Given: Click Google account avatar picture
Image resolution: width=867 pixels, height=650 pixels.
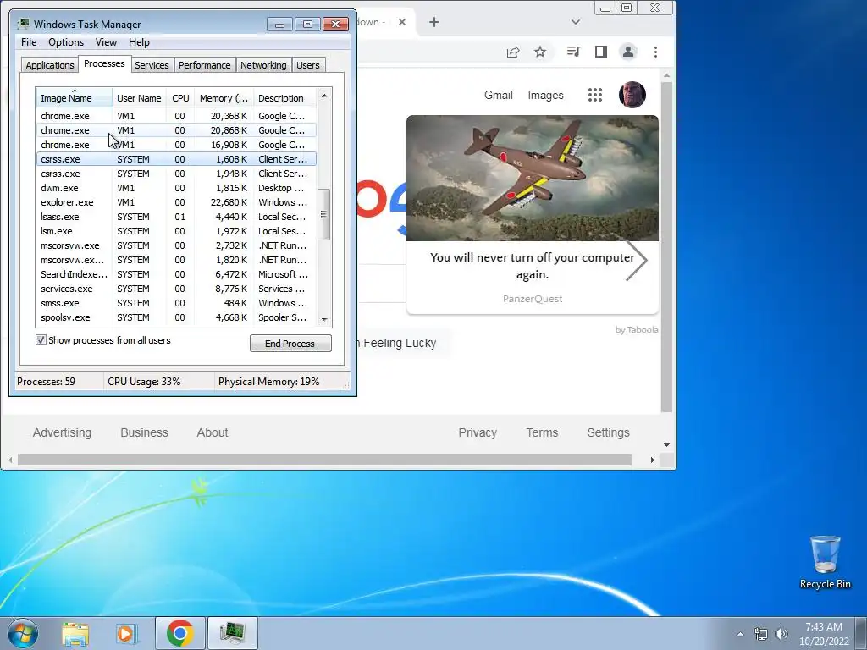Looking at the screenshot, I should point(632,95).
